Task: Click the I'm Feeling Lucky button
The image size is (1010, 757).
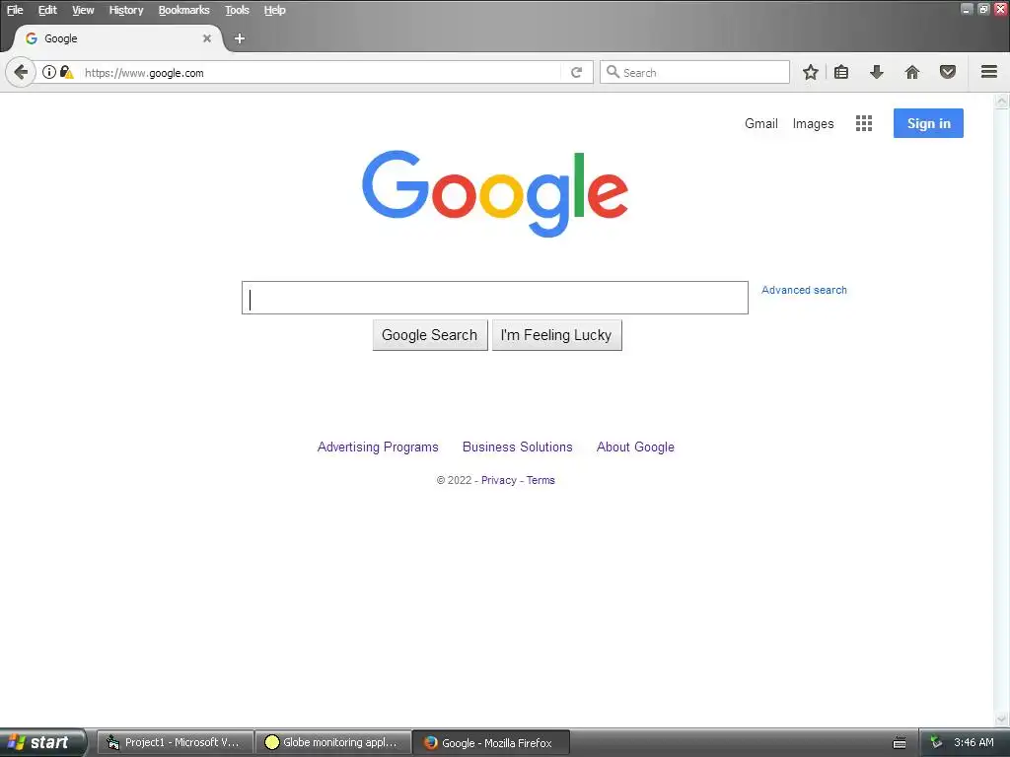Action: pyautogui.click(x=556, y=335)
